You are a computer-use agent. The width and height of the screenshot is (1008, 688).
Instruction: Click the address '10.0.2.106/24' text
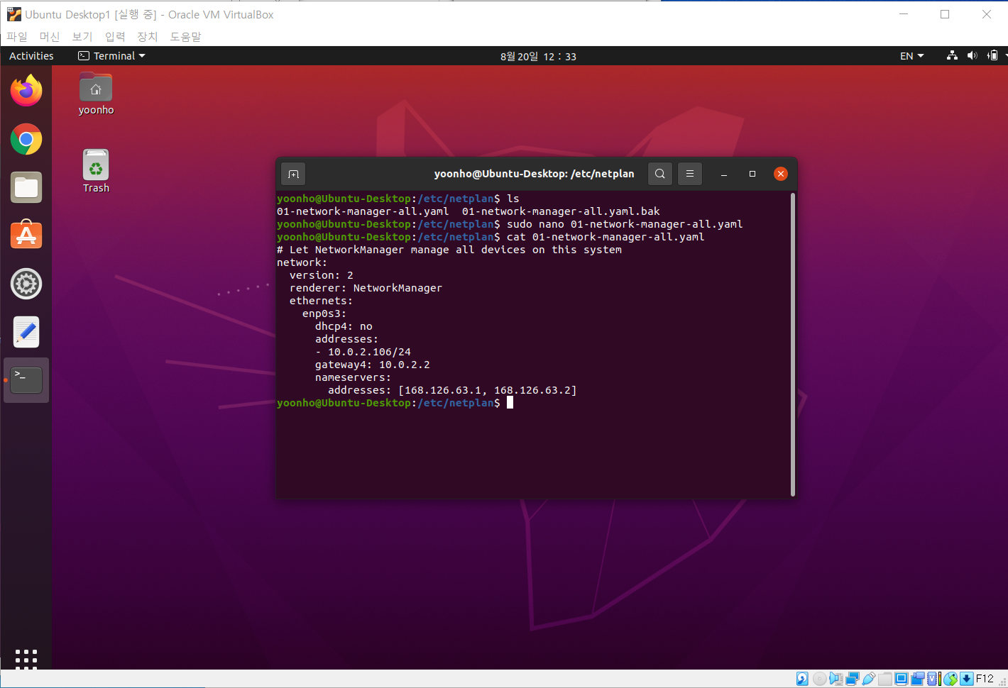pyautogui.click(x=369, y=352)
